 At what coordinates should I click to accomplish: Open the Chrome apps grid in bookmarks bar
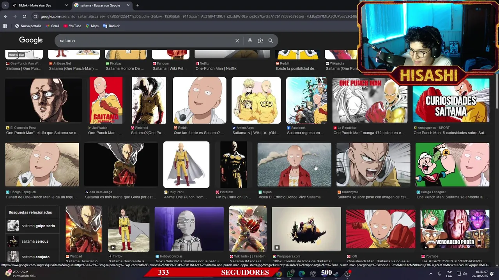click(x=5, y=26)
